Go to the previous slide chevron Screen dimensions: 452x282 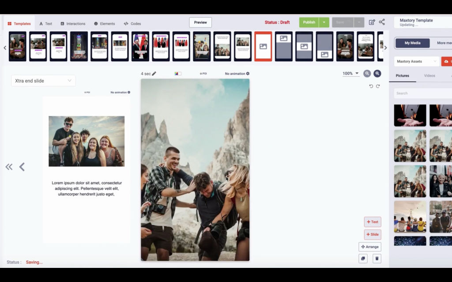22,167
